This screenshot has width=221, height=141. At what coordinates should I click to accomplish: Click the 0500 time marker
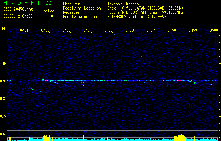coord(214,30)
